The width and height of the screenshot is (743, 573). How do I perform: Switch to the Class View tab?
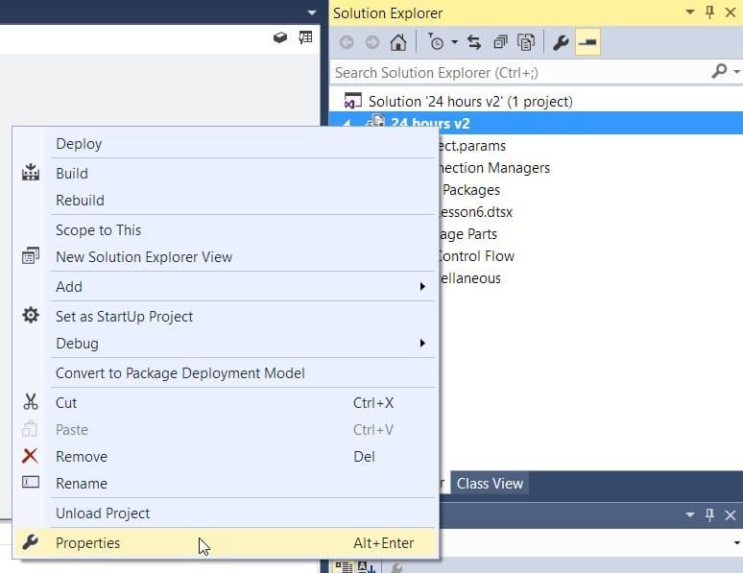[x=490, y=484]
